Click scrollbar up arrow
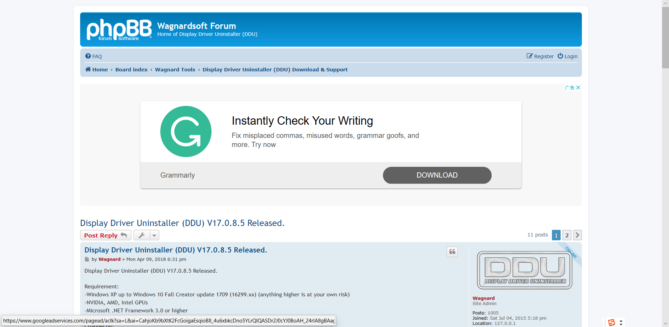669x327 pixels. point(665,3)
